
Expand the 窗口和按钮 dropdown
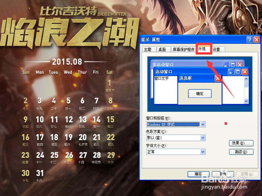coord(203,124)
